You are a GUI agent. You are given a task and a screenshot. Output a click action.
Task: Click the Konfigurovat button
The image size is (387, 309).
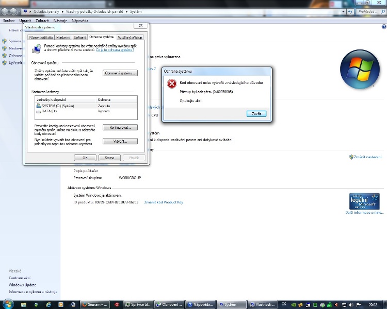tap(120, 127)
